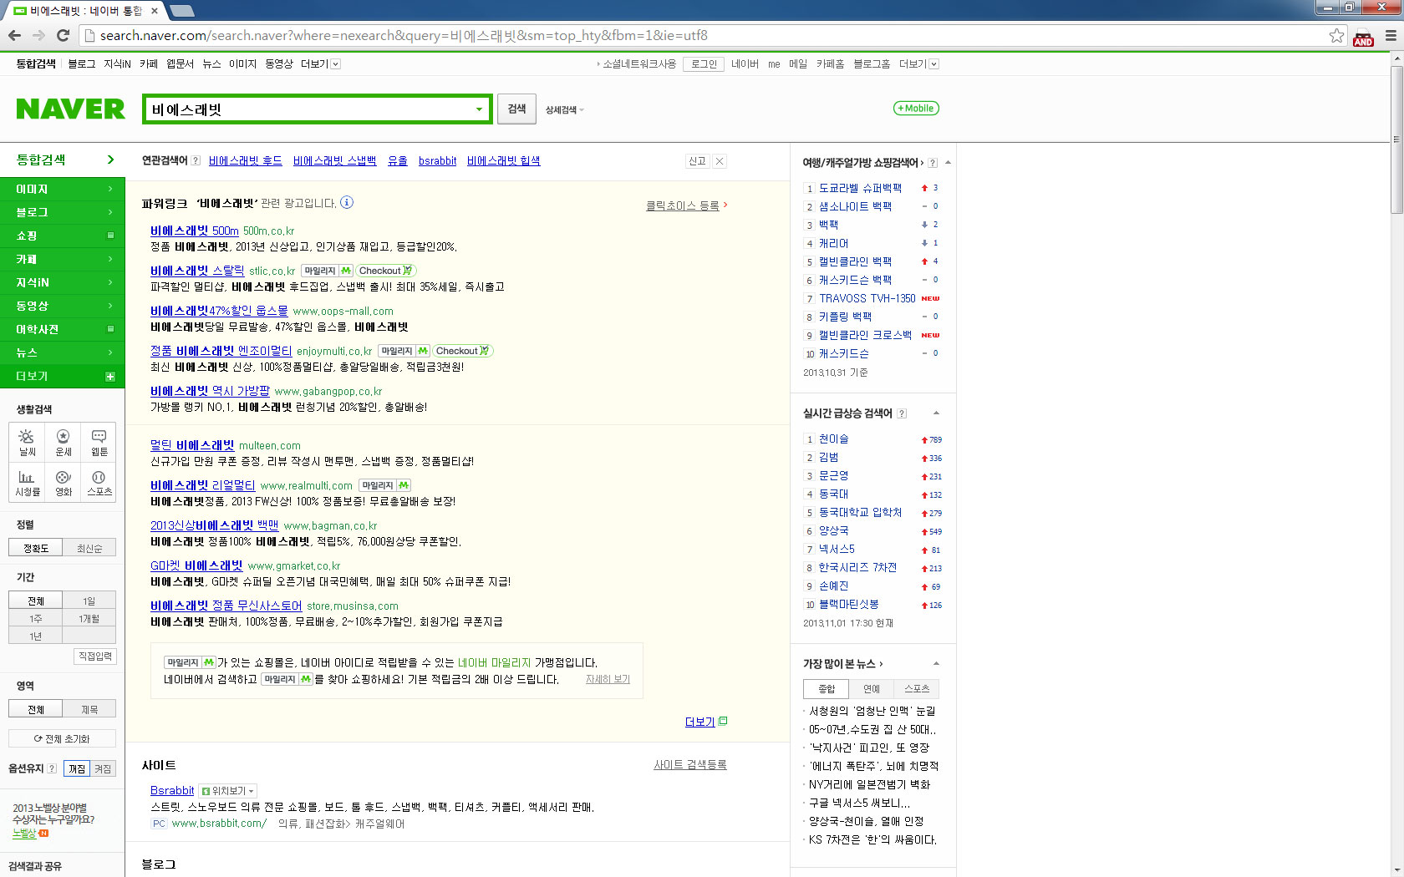This screenshot has height=877, width=1404.
Task: Click the 로그인 login button
Action: click(704, 63)
